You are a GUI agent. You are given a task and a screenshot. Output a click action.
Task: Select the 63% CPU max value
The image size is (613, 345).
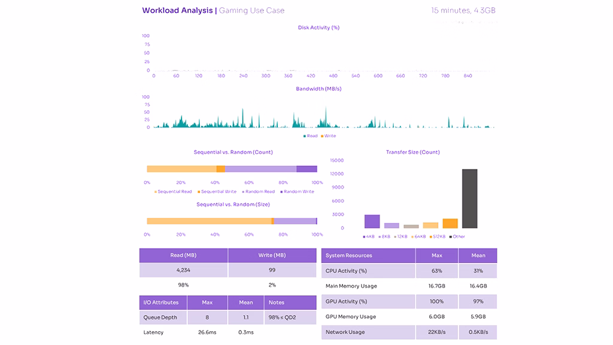(x=436, y=271)
